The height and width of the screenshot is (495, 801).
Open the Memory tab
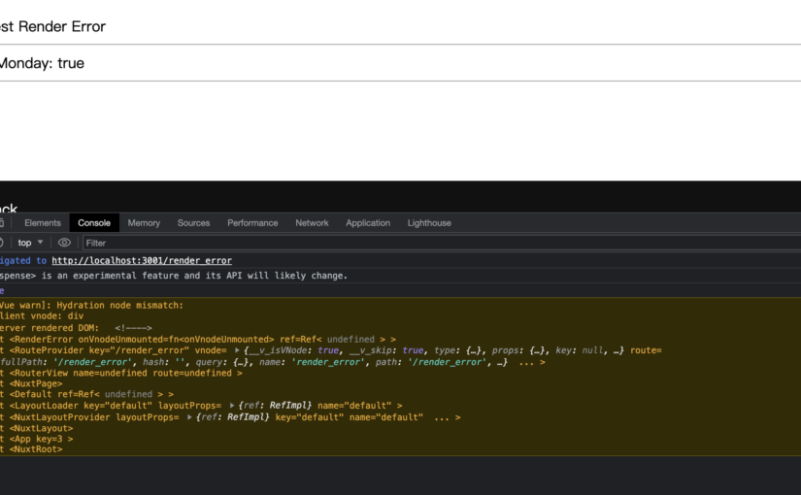[x=144, y=223]
